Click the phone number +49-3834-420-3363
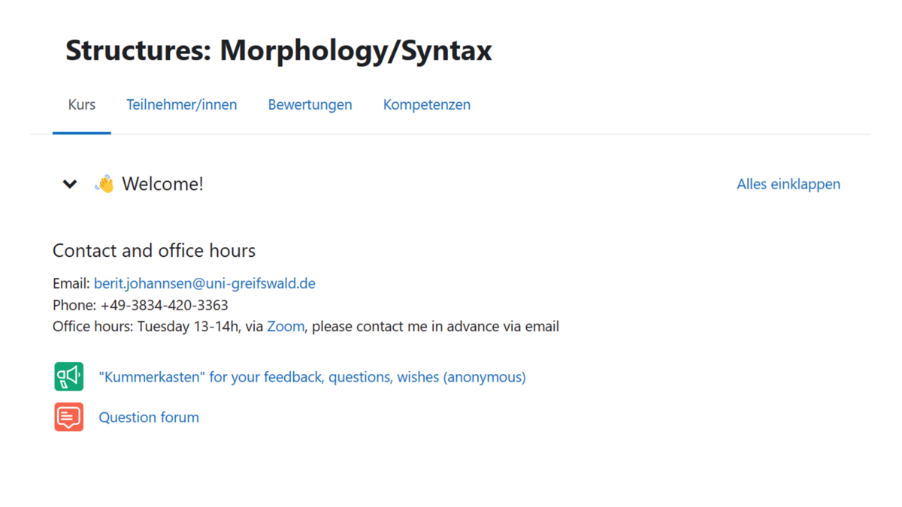This screenshot has height=507, width=902. click(x=164, y=306)
